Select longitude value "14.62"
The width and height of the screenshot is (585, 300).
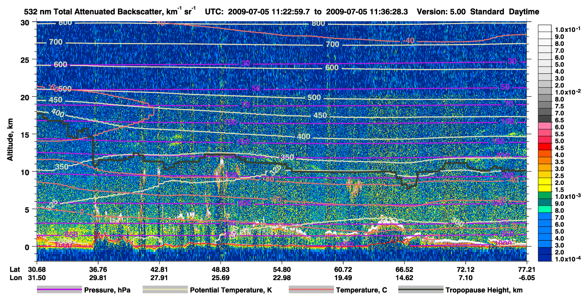click(x=404, y=278)
